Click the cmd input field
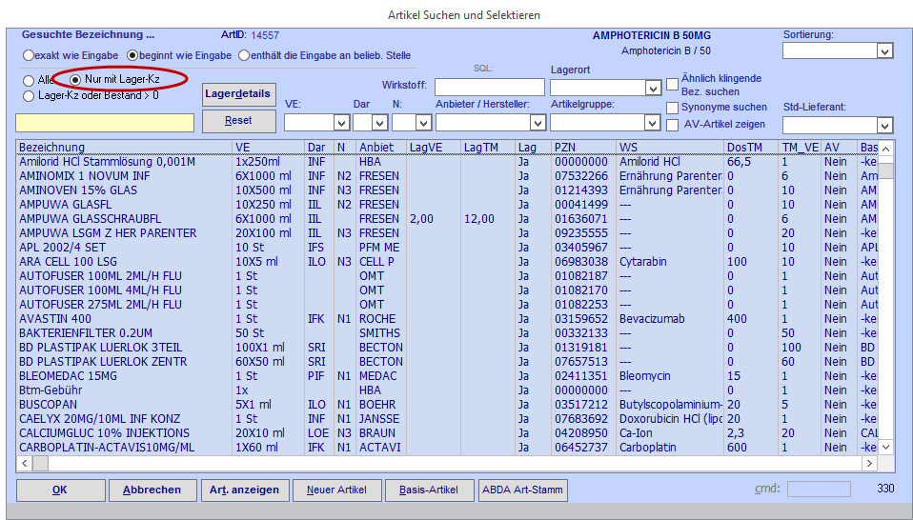The width and height of the screenshot is (913, 520). point(820,490)
